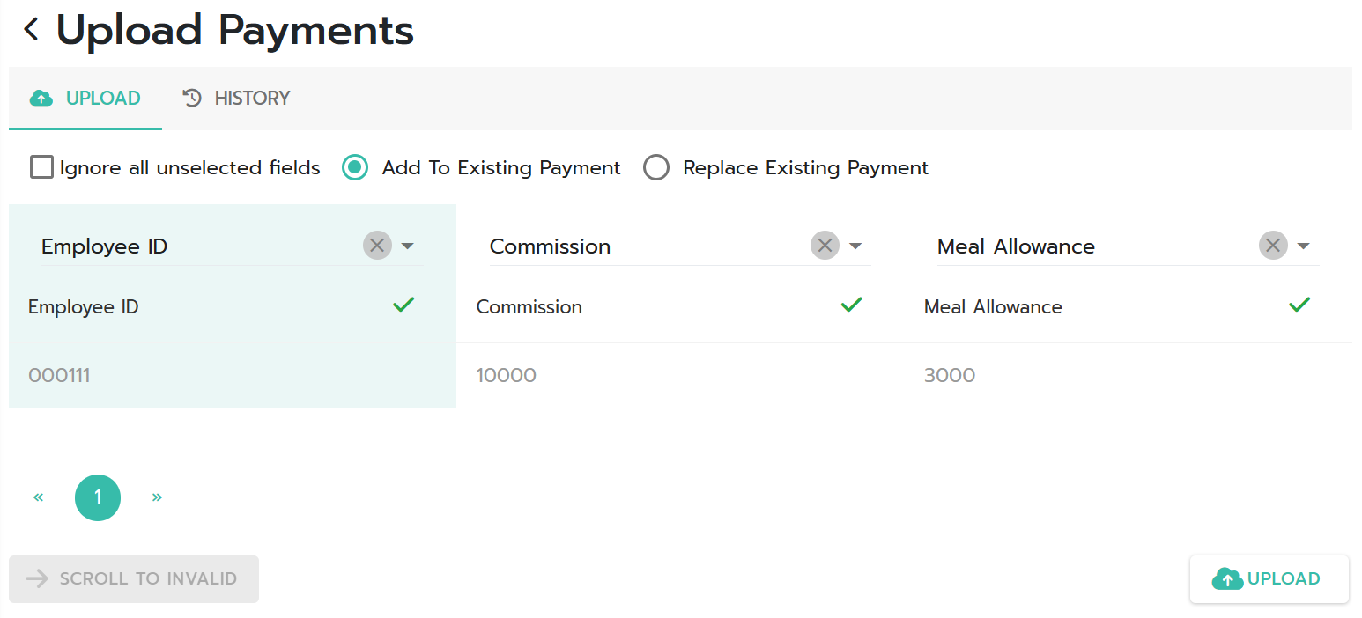The height and width of the screenshot is (618, 1362).
Task: Click the cloud icon on Upload tab
Action: [x=41, y=98]
